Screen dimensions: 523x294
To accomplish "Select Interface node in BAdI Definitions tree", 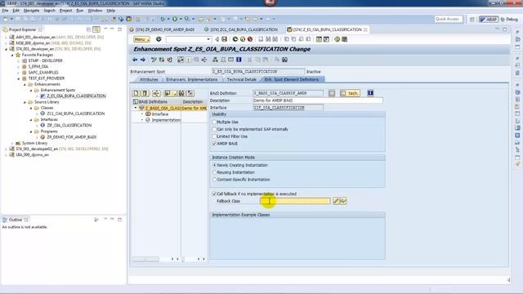I will (x=160, y=114).
